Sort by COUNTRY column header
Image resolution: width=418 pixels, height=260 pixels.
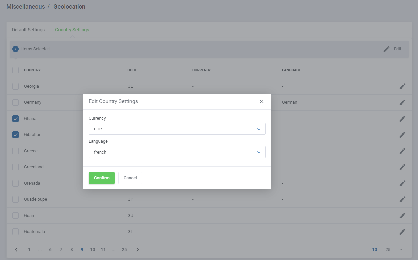point(32,70)
